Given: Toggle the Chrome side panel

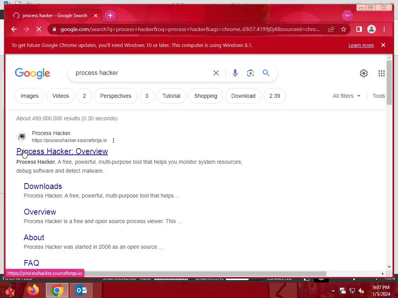Looking at the screenshot, I should point(359,29).
